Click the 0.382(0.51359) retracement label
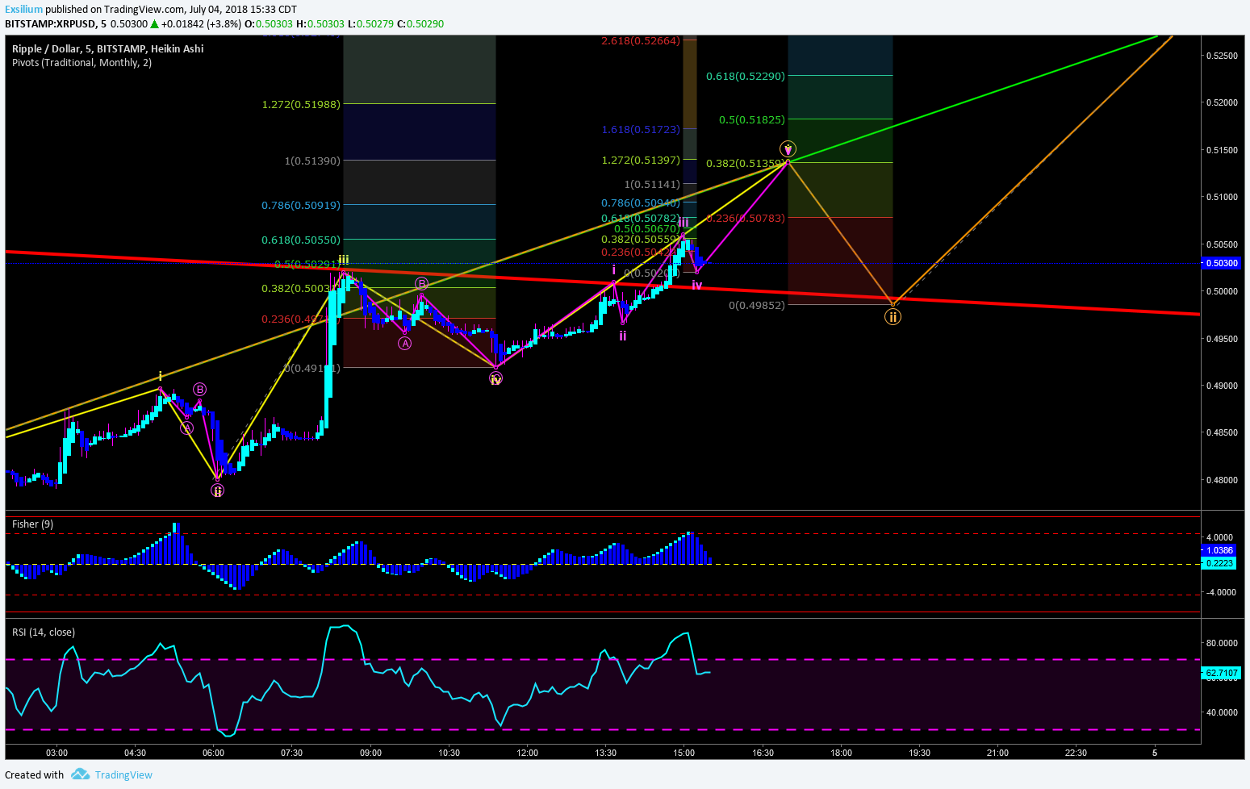 [x=746, y=163]
